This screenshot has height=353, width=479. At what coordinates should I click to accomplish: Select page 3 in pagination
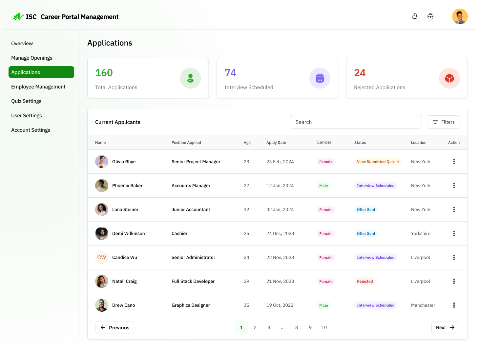(x=269, y=327)
